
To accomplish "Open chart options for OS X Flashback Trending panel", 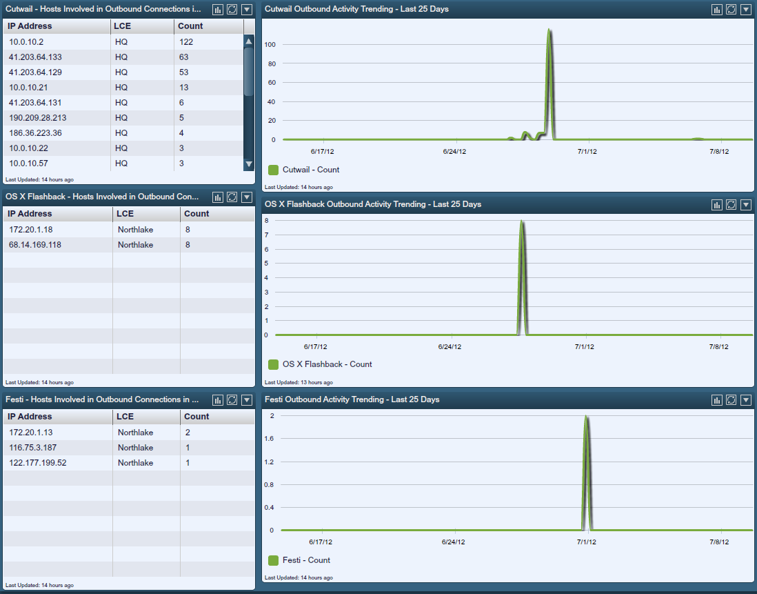I will (x=717, y=205).
